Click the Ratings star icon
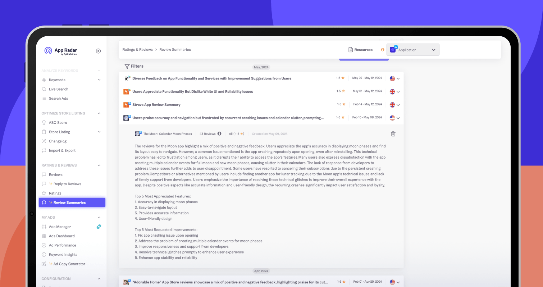This screenshot has width=543, height=287. pos(44,193)
